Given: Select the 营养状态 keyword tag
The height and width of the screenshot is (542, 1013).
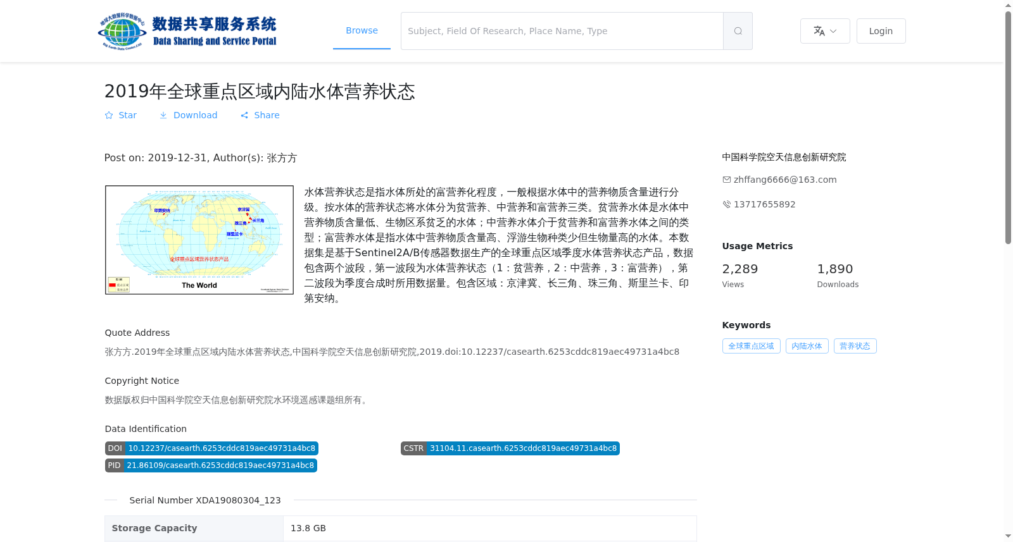Looking at the screenshot, I should point(855,346).
